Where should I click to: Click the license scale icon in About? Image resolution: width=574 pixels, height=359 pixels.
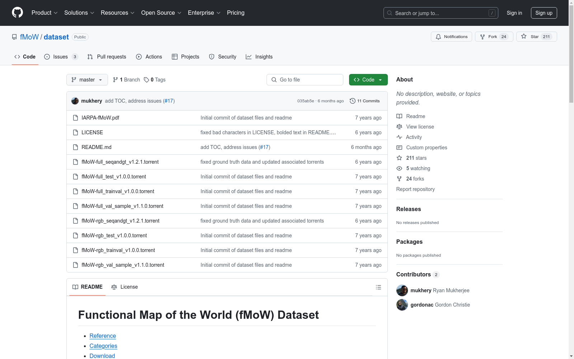pyautogui.click(x=399, y=127)
